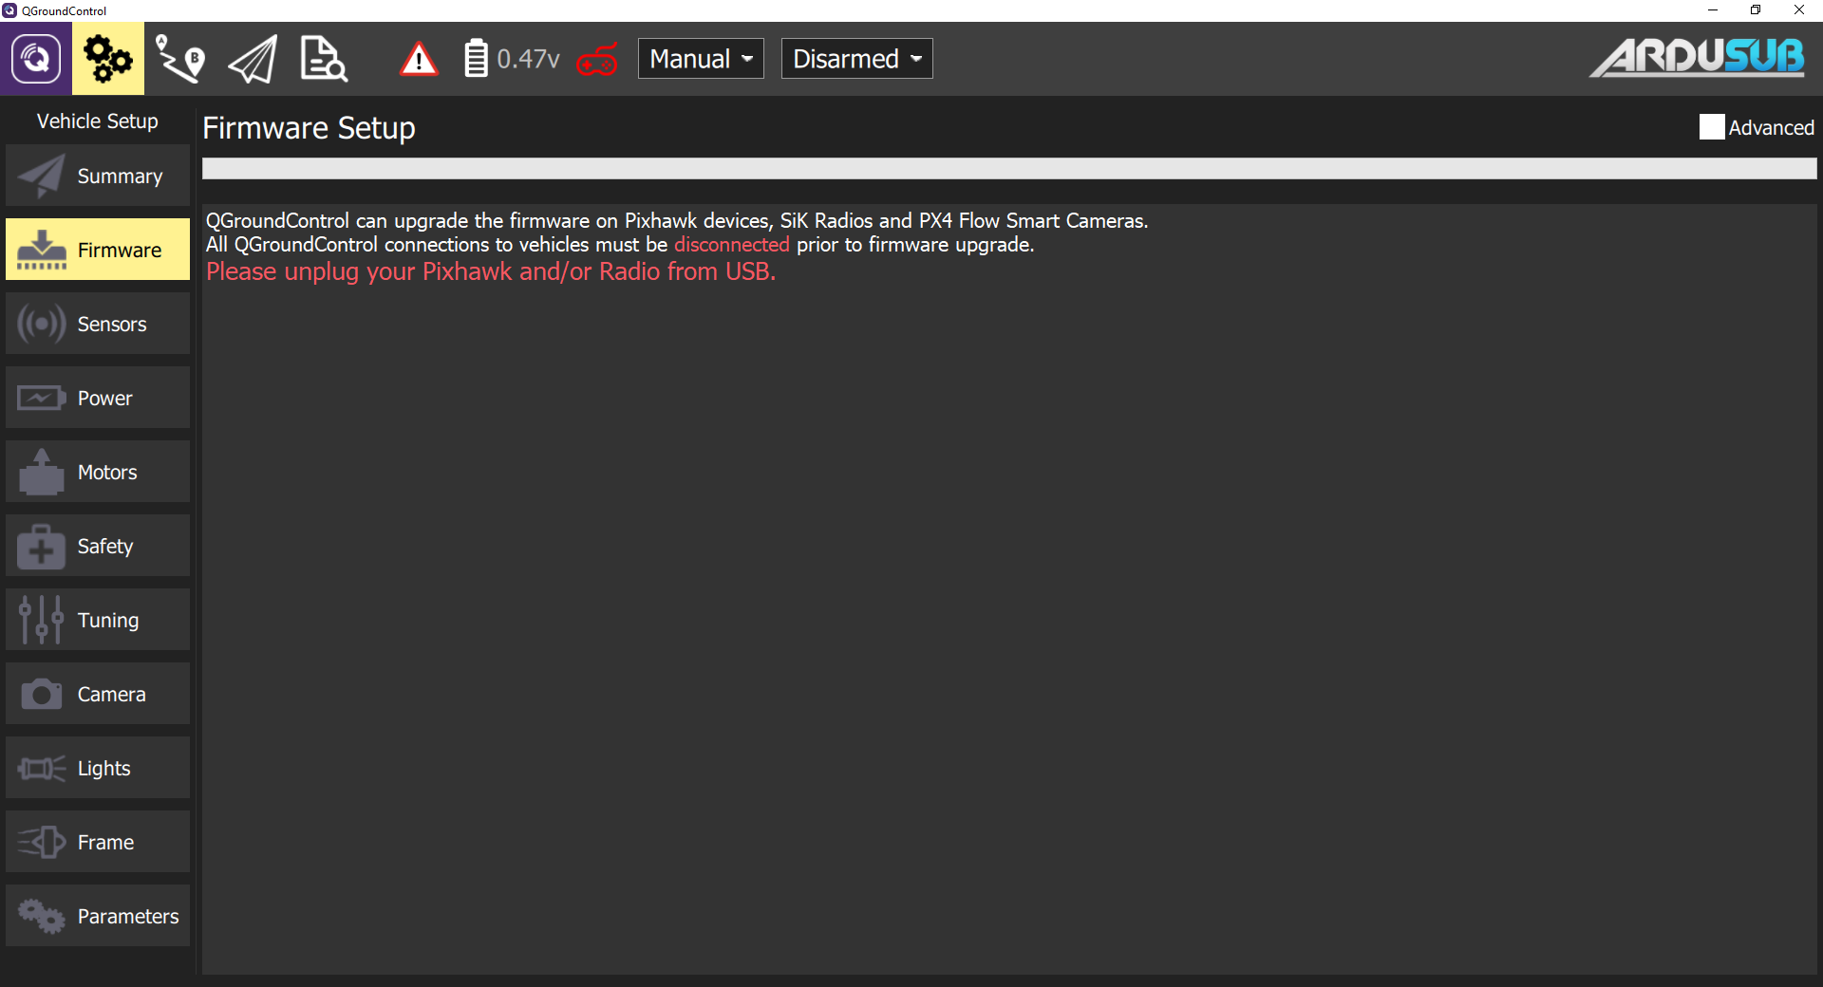Open the QGroundControl application settings icon
The image size is (1823, 987).
coord(36,59)
